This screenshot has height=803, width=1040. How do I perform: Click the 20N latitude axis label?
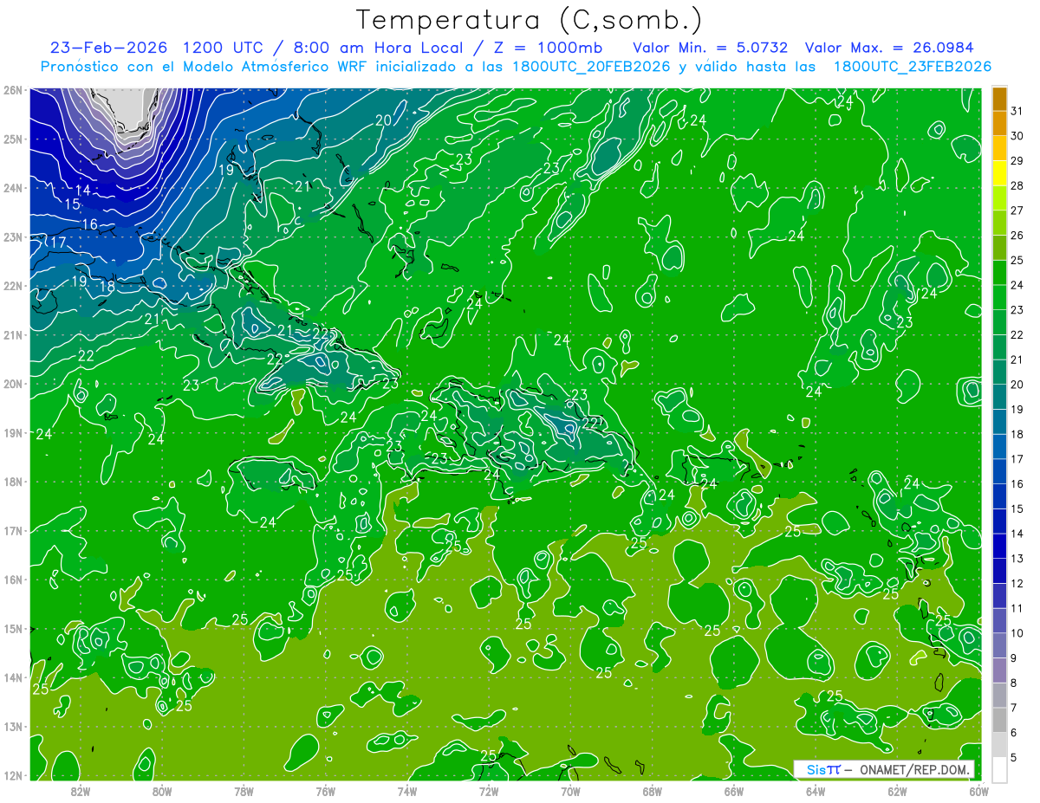click(x=12, y=384)
